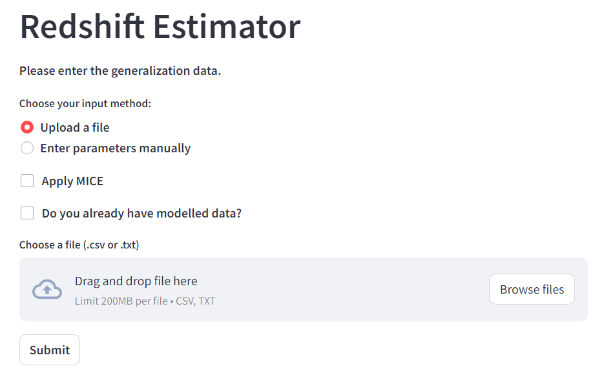Viewport: 604px width, 373px height.
Task: Click the 'Enter parameters manually' label text
Action: pyautogui.click(x=116, y=148)
